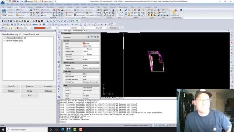234x132 pixels.
Task: Click the Linetype scale value field
Action: [x=91, y=51]
